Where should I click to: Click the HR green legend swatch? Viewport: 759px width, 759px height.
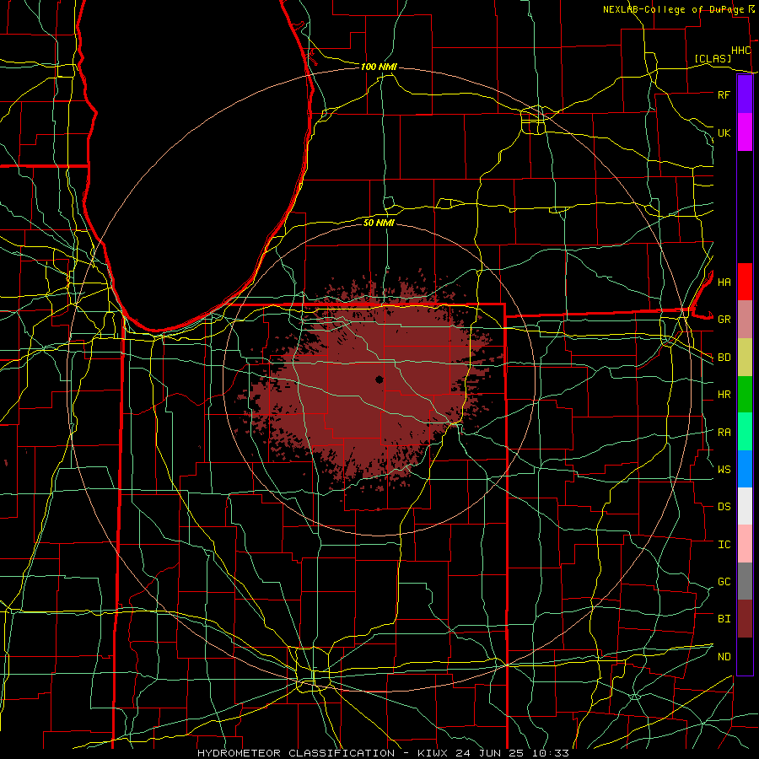click(x=745, y=394)
